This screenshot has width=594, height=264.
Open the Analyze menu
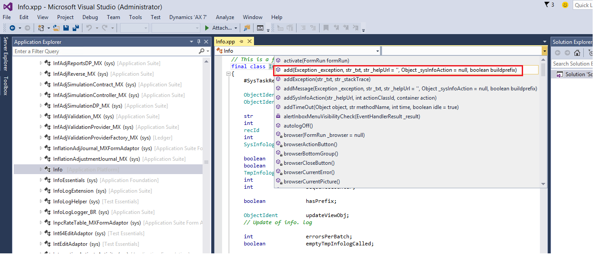225,17
